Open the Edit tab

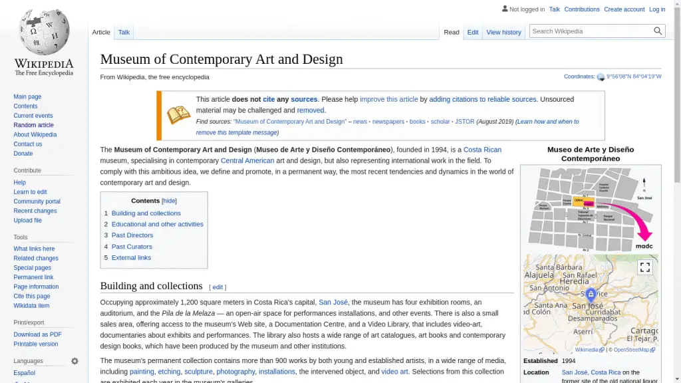tap(473, 32)
